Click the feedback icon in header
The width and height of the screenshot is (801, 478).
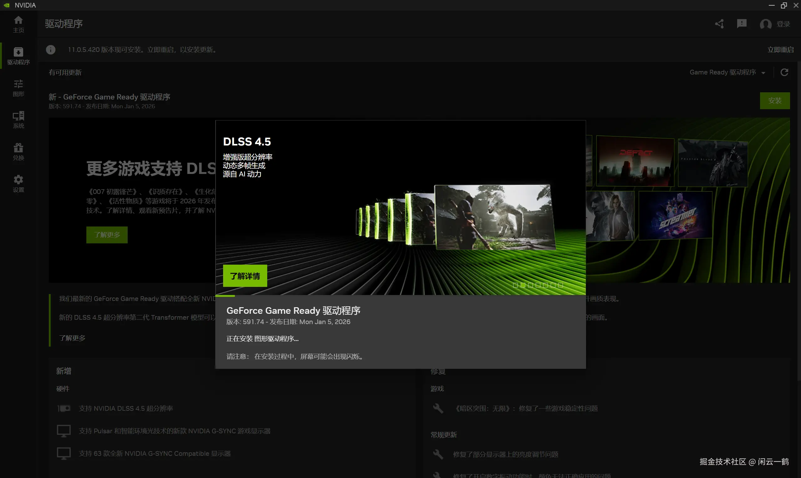tap(742, 24)
